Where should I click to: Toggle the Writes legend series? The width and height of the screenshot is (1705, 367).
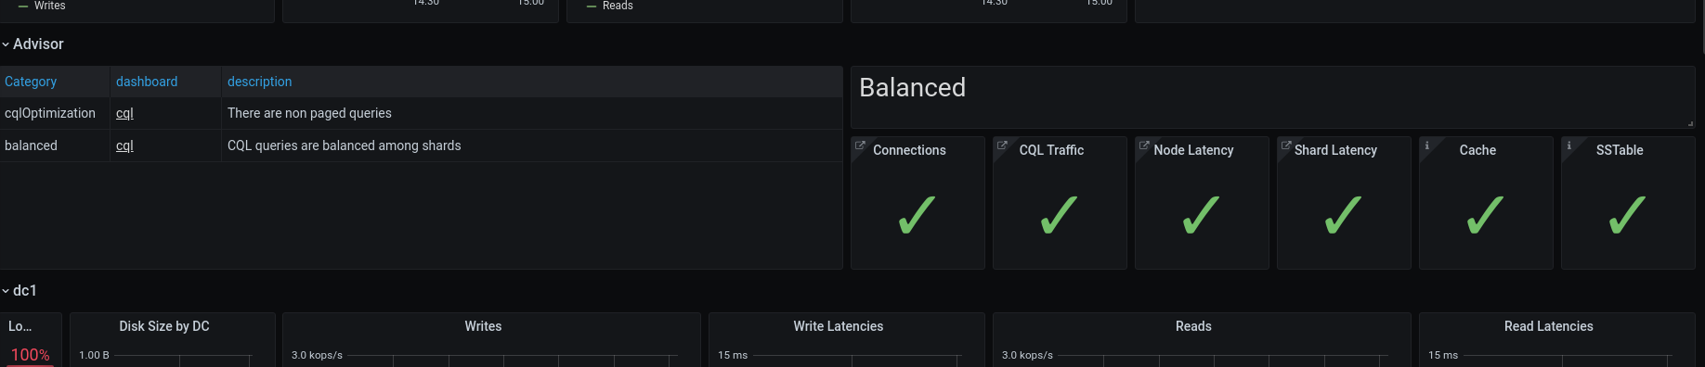pos(42,6)
